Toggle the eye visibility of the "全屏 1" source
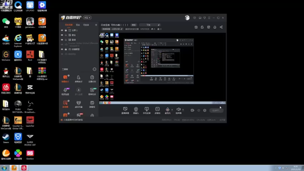Viewport: 304px width, 171px height. [x=62, y=30]
